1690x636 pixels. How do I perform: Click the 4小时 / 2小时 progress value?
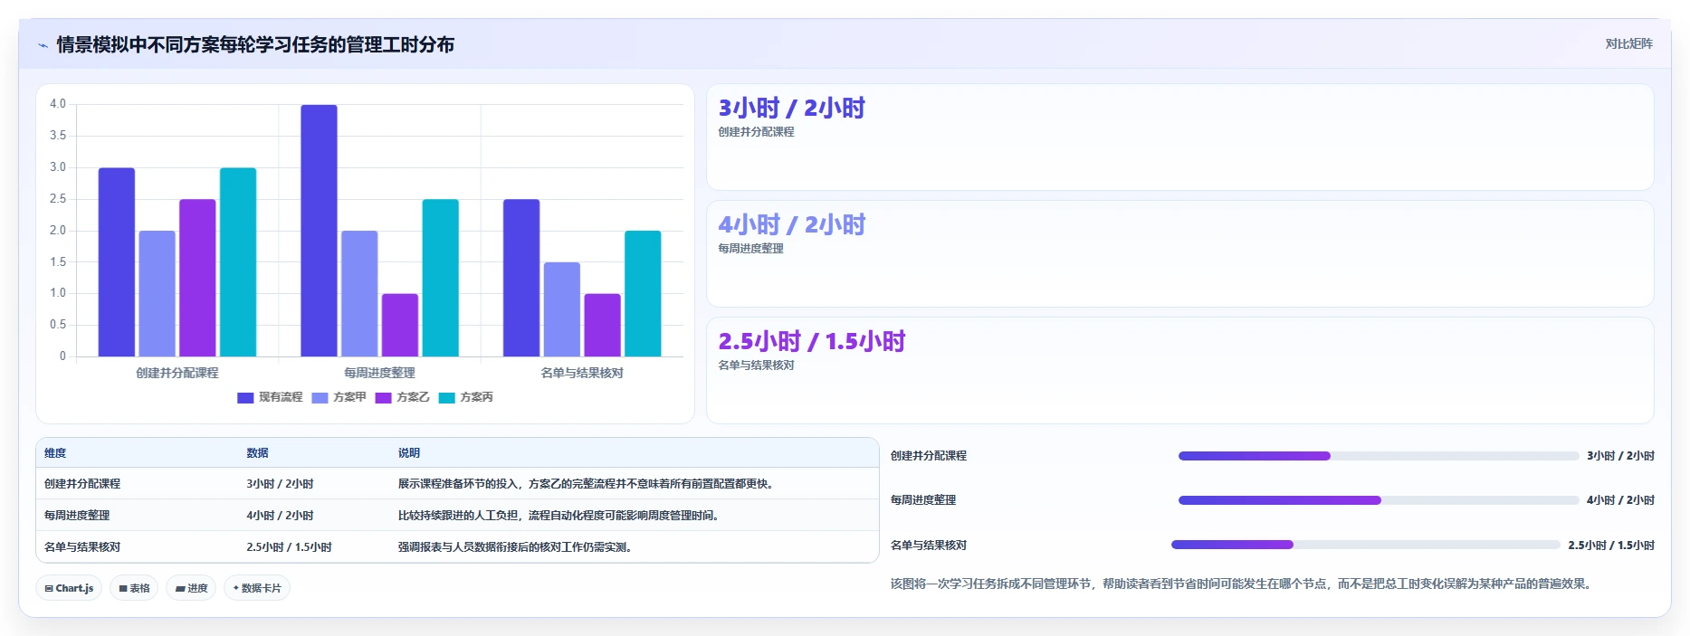pyautogui.click(x=1620, y=500)
